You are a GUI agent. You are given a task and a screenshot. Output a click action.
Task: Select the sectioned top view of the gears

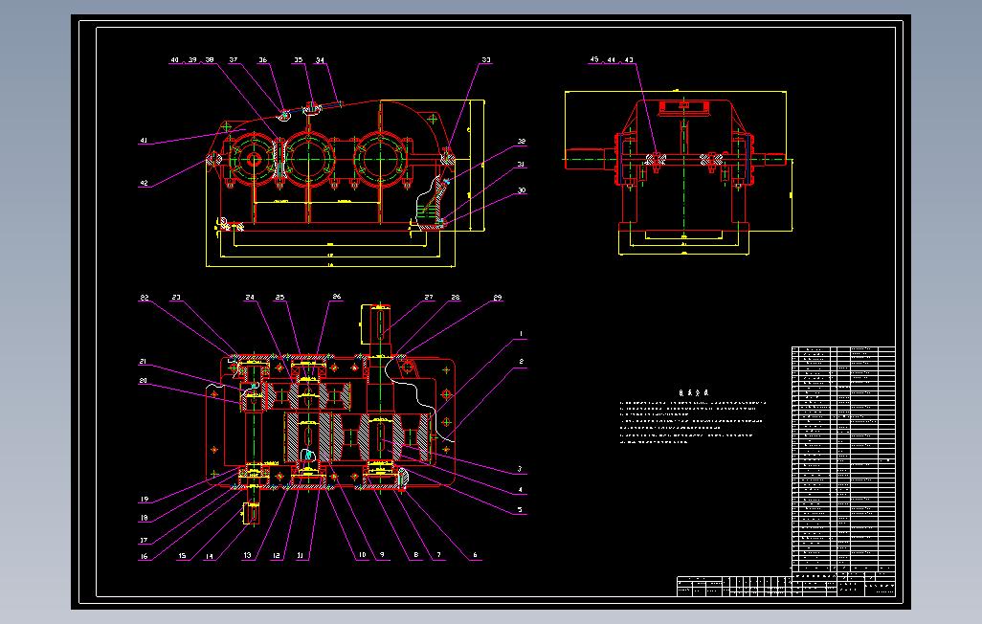pyautogui.click(x=332, y=413)
